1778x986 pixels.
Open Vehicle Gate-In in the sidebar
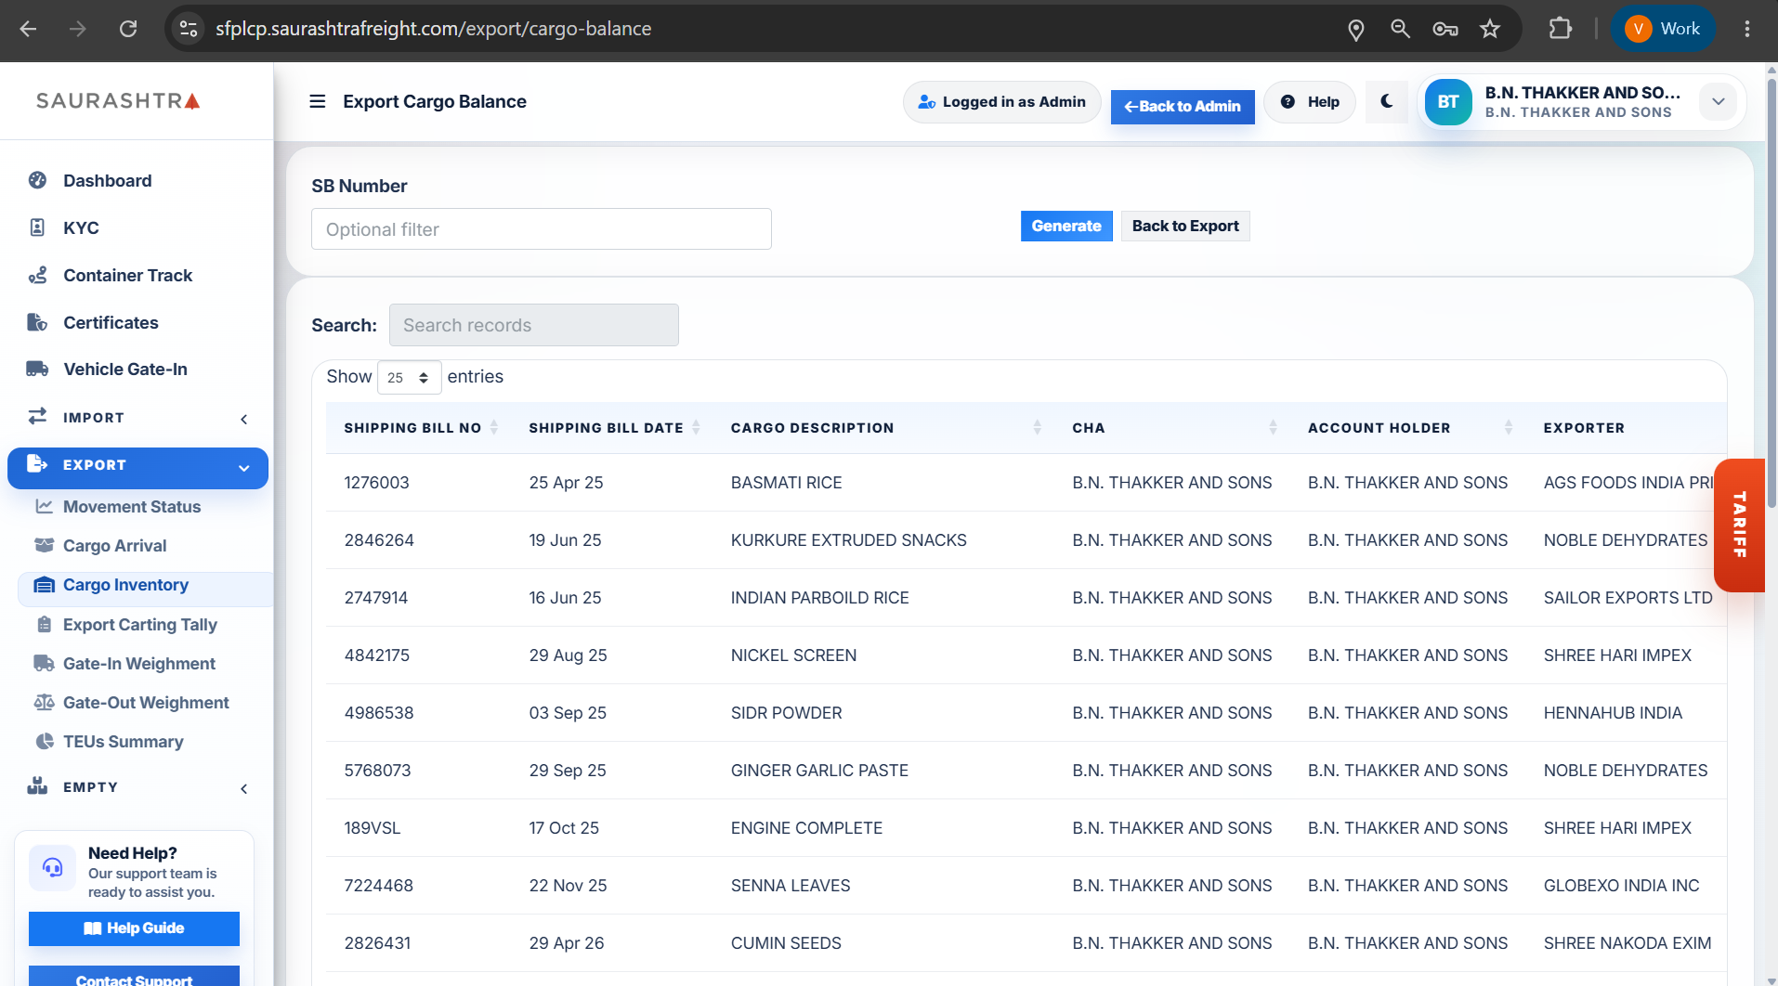(x=125, y=369)
